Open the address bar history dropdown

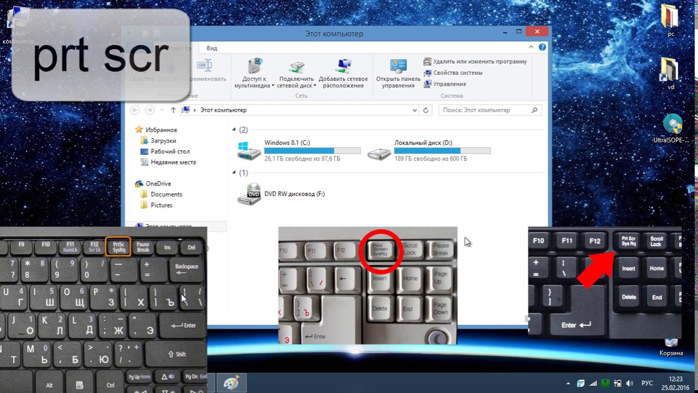click(414, 110)
